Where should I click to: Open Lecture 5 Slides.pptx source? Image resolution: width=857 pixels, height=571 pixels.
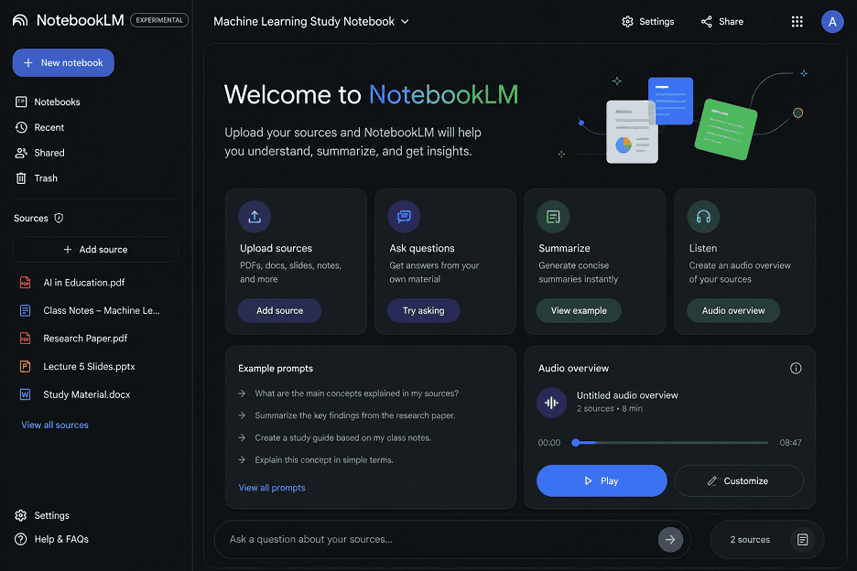click(x=89, y=366)
